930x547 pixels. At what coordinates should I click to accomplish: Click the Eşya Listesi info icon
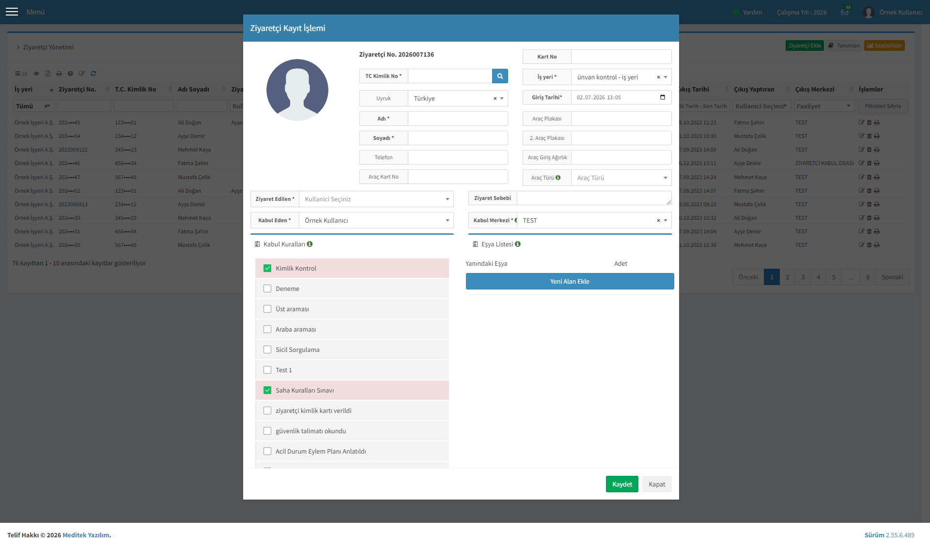[518, 244]
